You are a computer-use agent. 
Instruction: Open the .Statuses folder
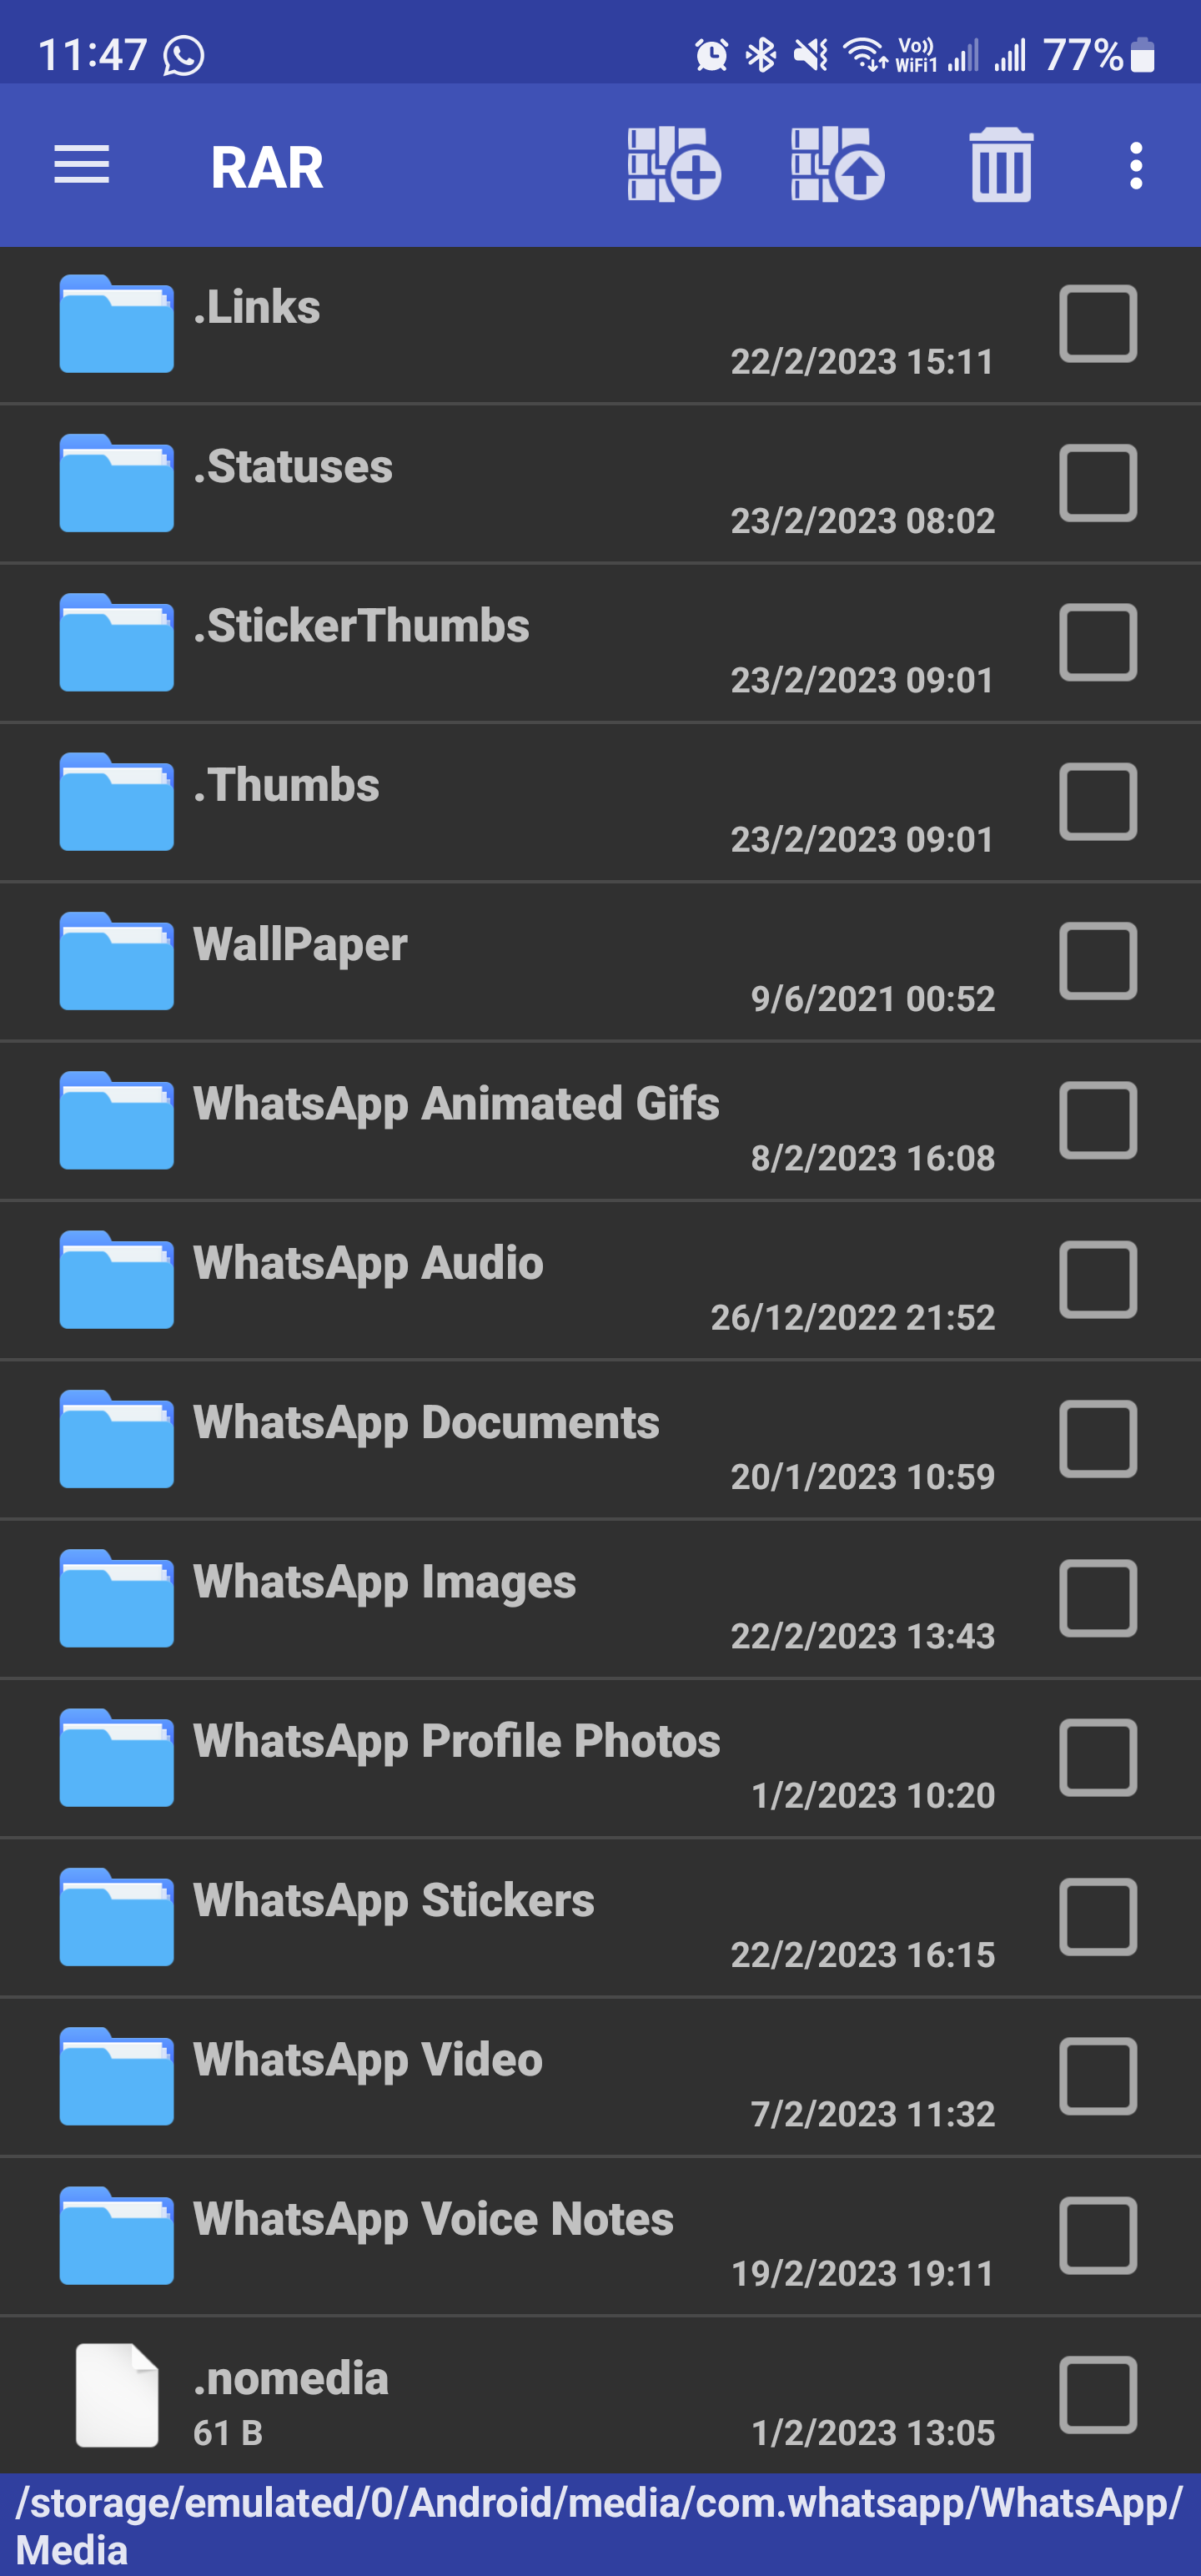[x=600, y=483]
